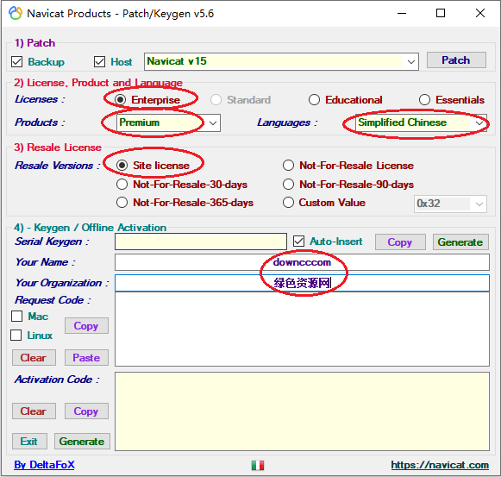Disable the Auto-Insert checkbox
The image size is (501, 477).
click(x=298, y=242)
